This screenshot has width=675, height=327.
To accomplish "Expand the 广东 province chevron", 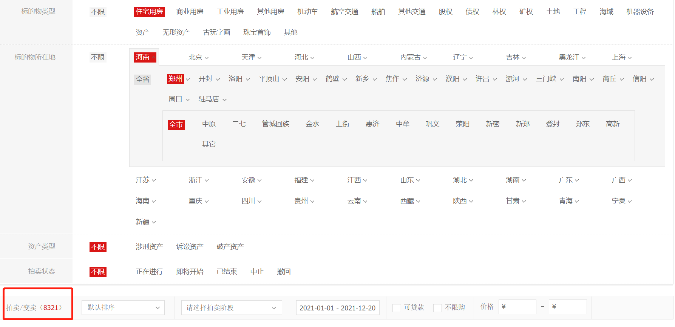I will 577,180.
